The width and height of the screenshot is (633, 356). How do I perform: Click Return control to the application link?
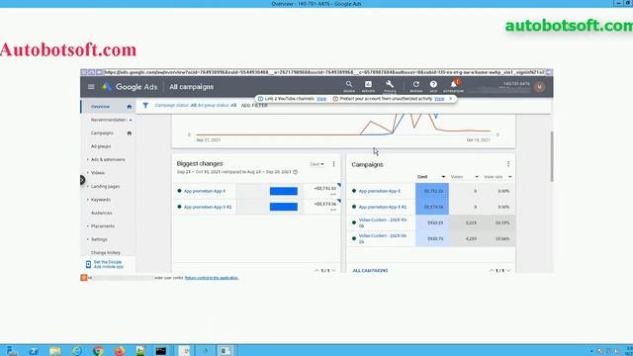212,278
